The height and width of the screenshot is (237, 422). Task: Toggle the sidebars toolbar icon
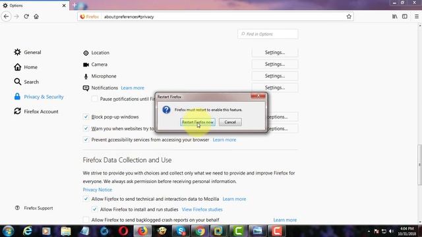coord(404,16)
